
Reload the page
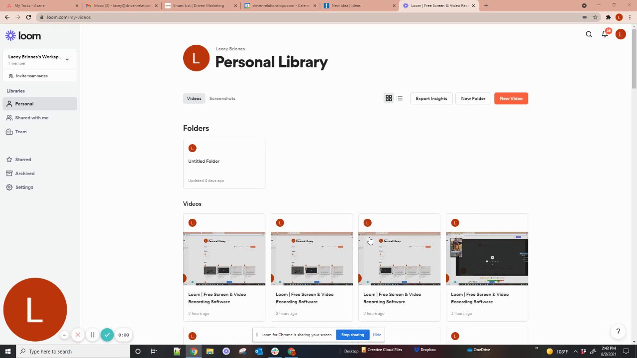[x=28, y=17]
